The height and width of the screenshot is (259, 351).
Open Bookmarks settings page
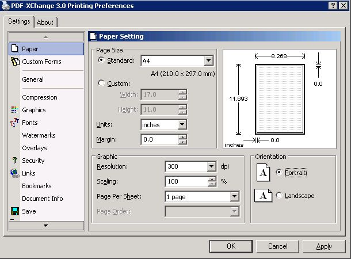coord(37,186)
